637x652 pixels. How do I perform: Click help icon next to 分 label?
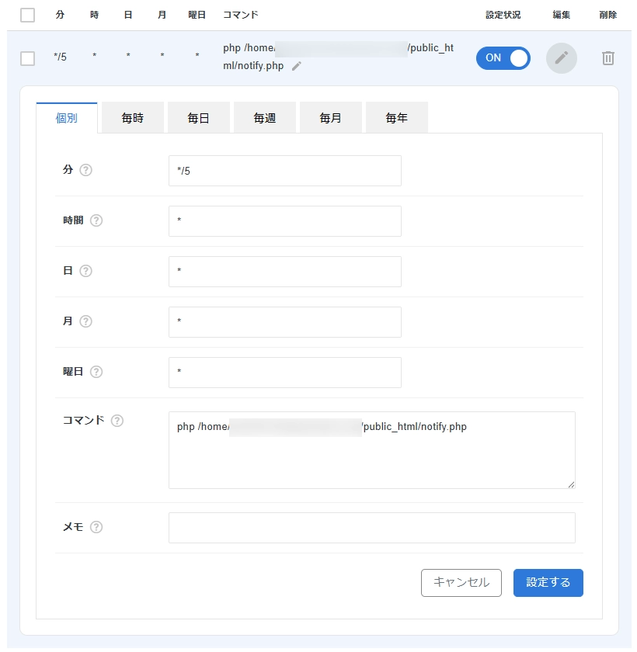(85, 170)
